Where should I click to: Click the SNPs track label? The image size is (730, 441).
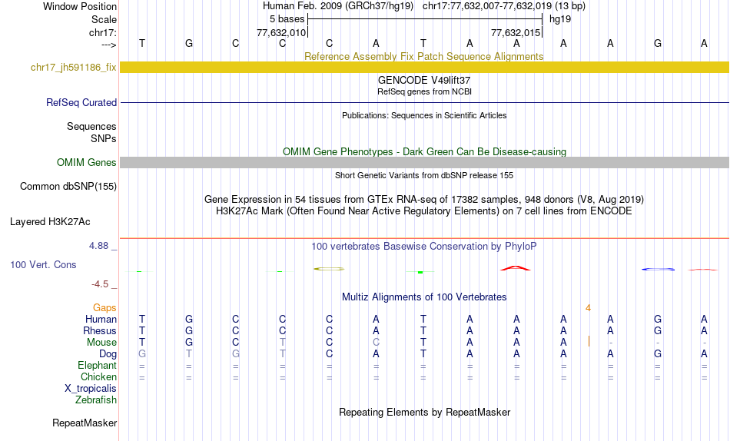pos(104,139)
